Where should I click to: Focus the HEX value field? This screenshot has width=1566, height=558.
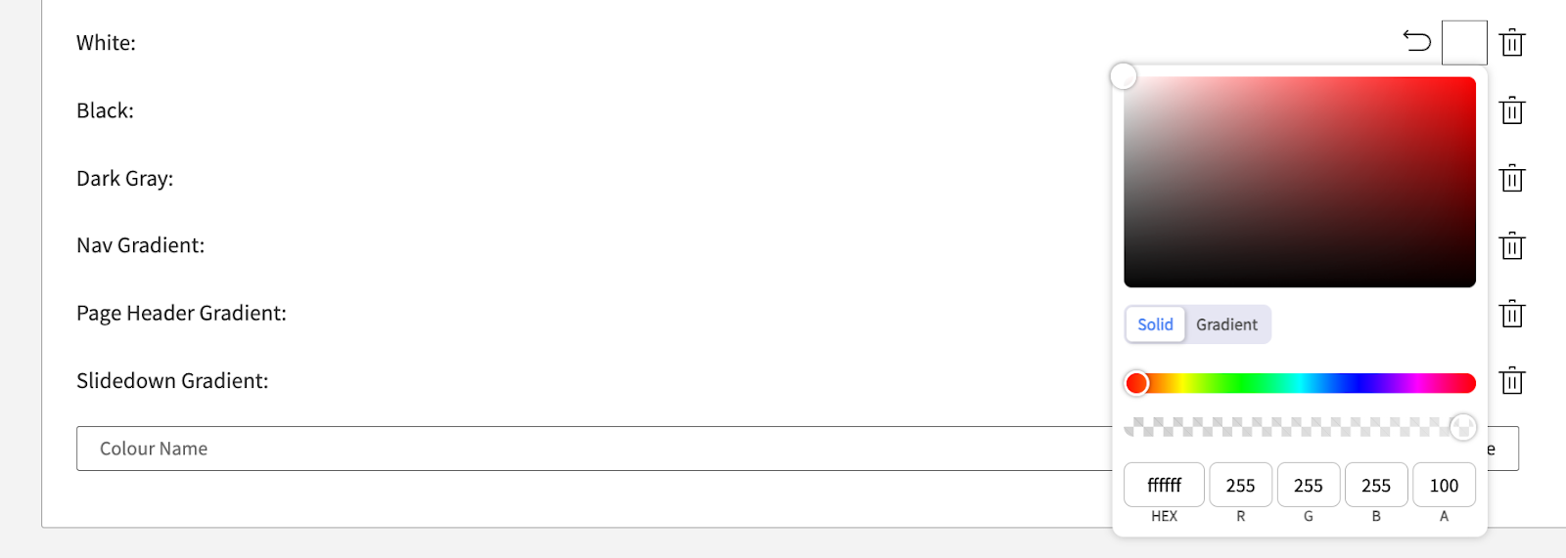1164,485
